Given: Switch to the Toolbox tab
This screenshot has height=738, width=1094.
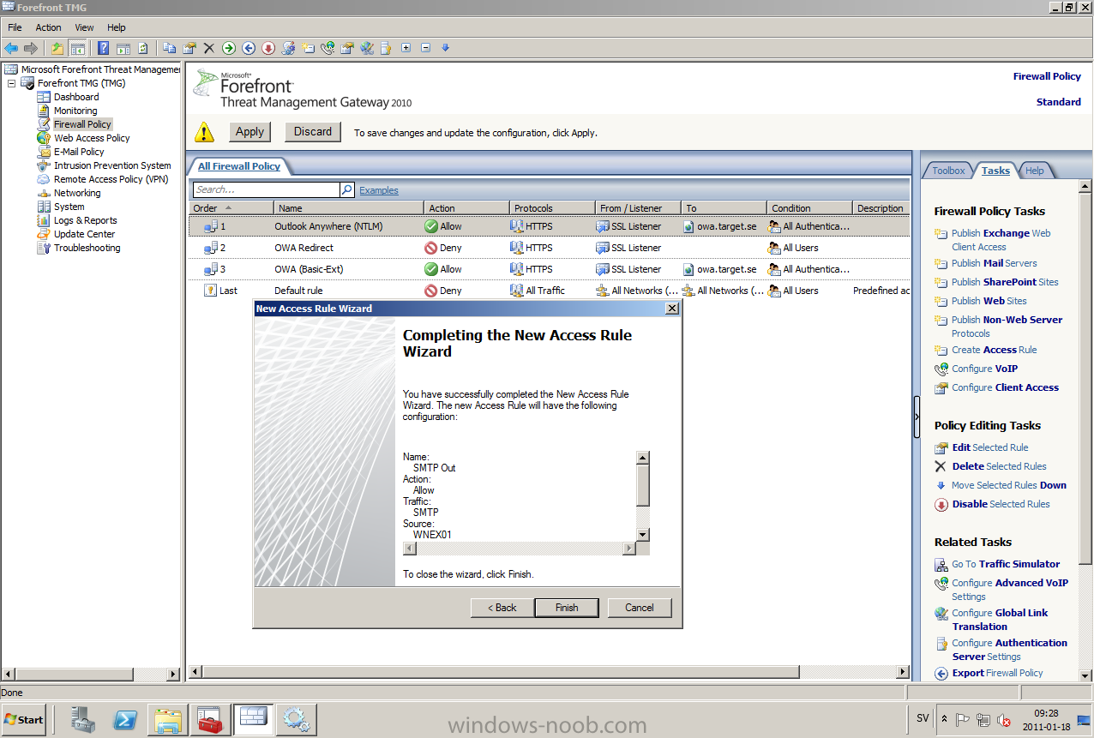Looking at the screenshot, I should pyautogui.click(x=948, y=171).
